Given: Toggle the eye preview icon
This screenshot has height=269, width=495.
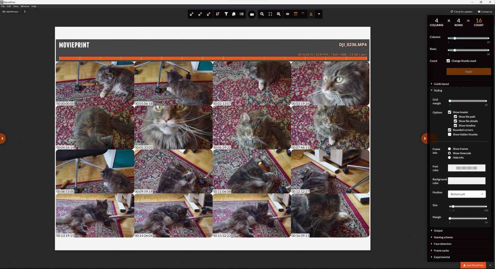Looking at the screenshot, I should tap(287, 14).
